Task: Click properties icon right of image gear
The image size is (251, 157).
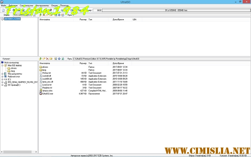Action: tap(63, 15)
